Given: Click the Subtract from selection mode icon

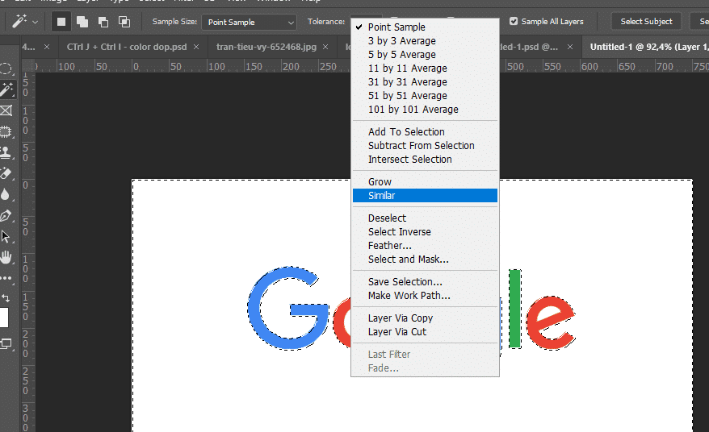Looking at the screenshot, I should coord(103,22).
